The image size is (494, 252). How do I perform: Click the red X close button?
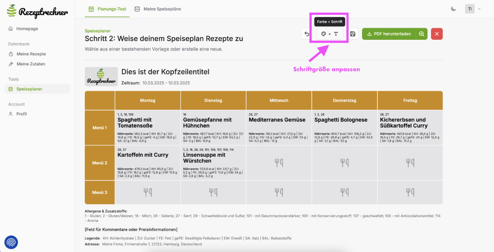click(437, 34)
